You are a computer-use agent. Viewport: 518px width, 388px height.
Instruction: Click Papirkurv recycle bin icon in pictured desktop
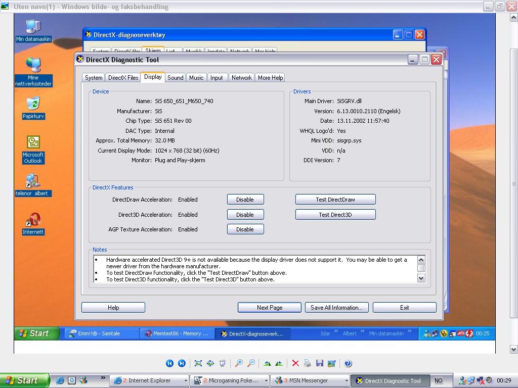pyautogui.click(x=33, y=108)
